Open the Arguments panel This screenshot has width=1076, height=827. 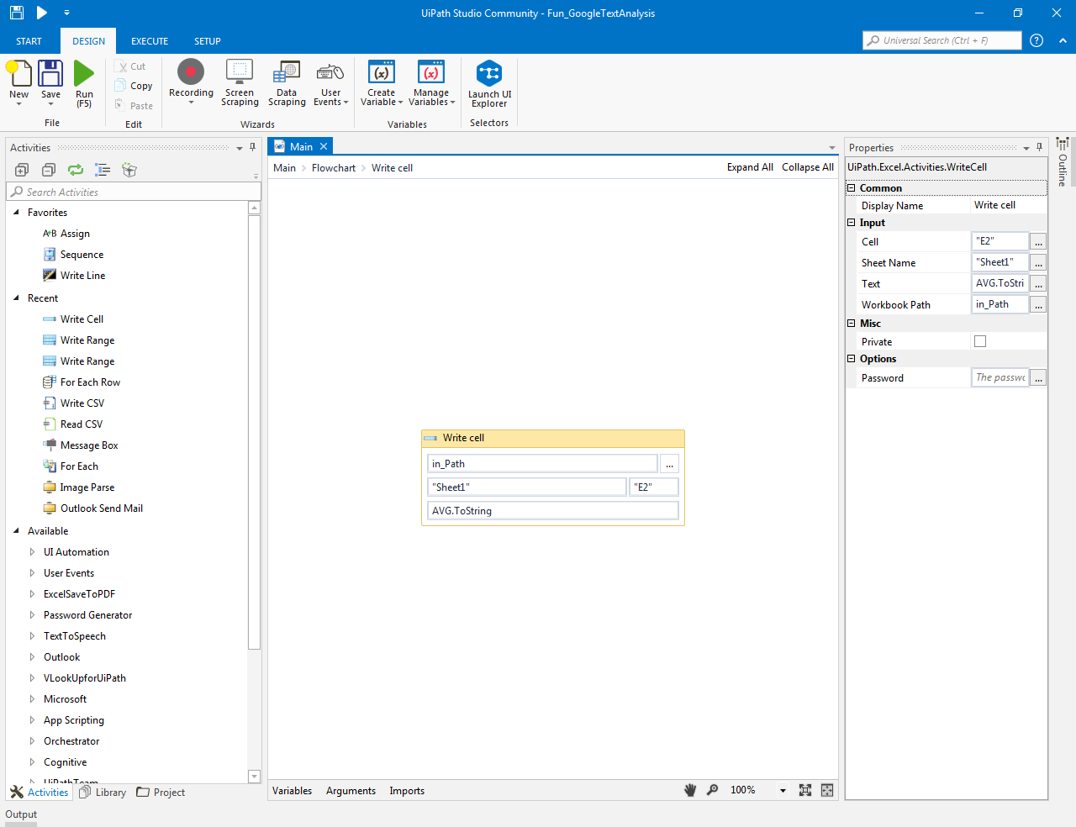(351, 791)
